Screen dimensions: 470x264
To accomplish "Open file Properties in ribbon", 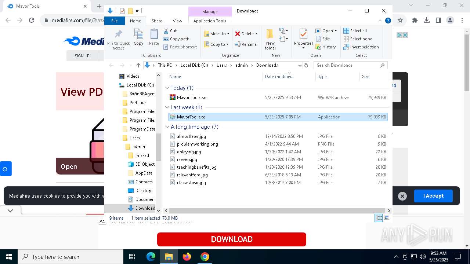I will (303, 39).
